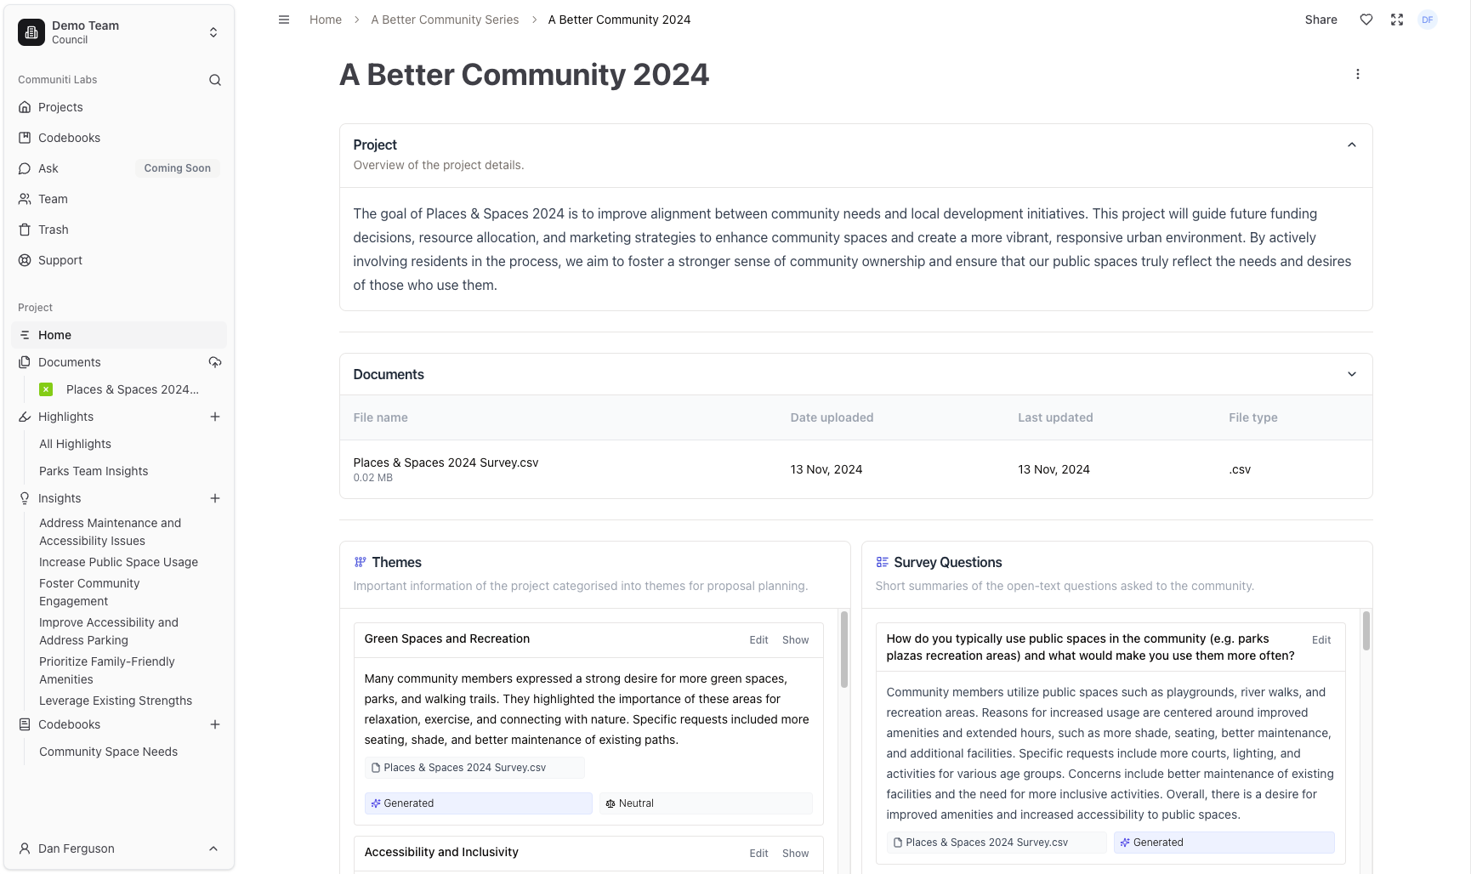
Task: Select Parks Team Insights highlight
Action: pos(94,471)
